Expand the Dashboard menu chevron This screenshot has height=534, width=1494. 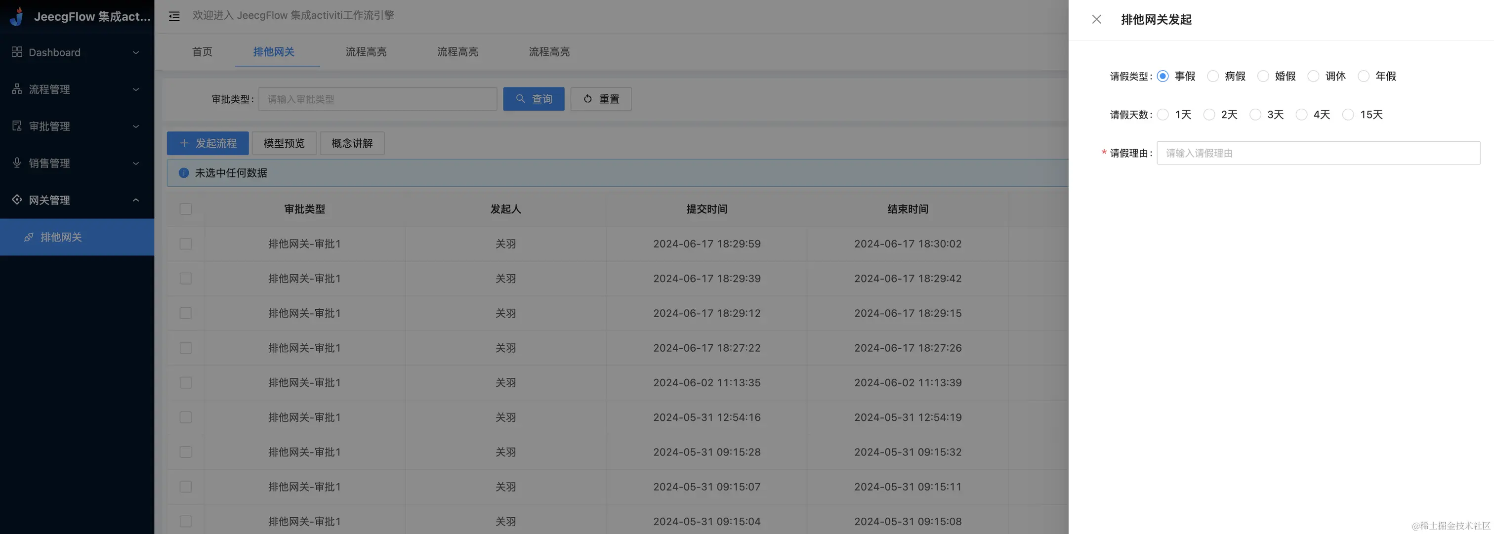(136, 53)
